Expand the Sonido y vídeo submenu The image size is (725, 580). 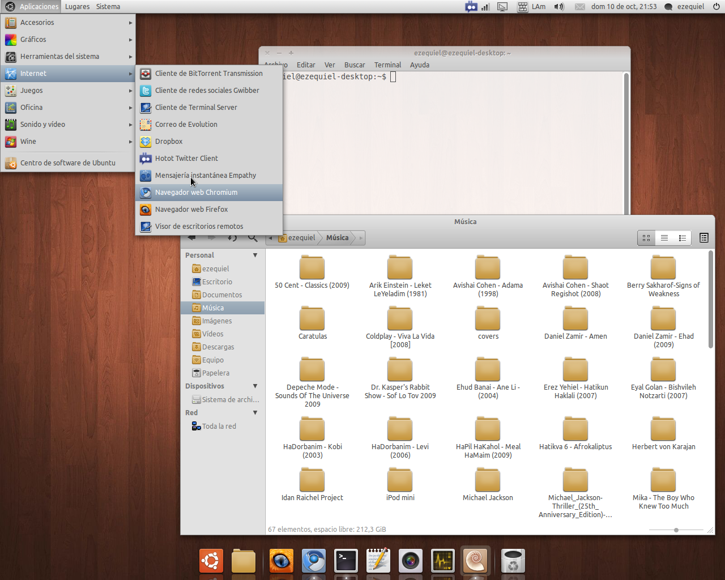(x=69, y=125)
